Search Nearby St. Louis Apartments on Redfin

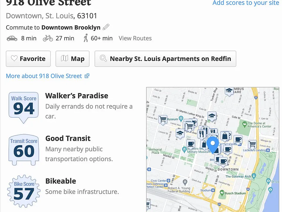tap(165, 59)
